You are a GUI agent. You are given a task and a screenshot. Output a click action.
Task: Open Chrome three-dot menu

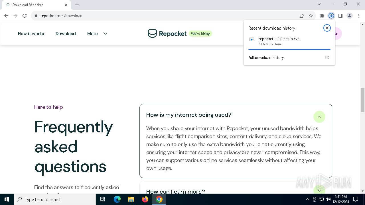pyautogui.click(x=359, y=16)
